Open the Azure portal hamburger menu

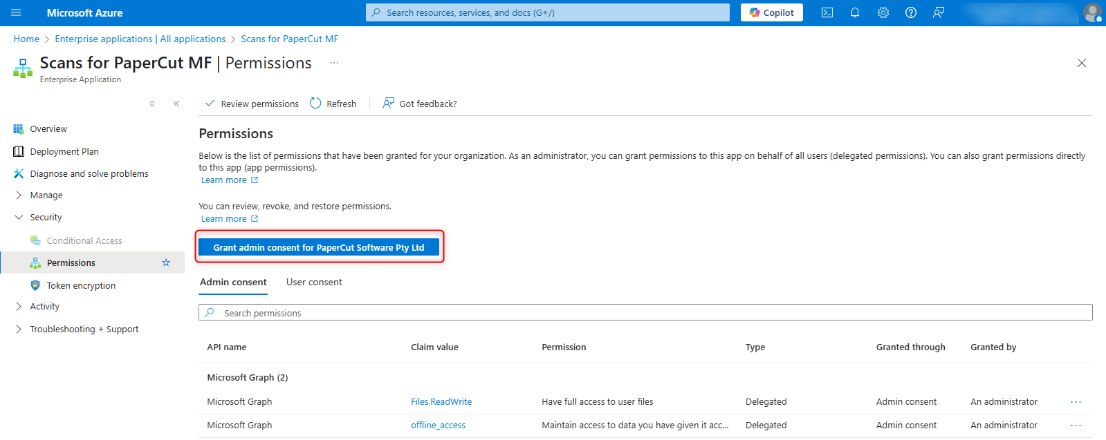tap(16, 12)
